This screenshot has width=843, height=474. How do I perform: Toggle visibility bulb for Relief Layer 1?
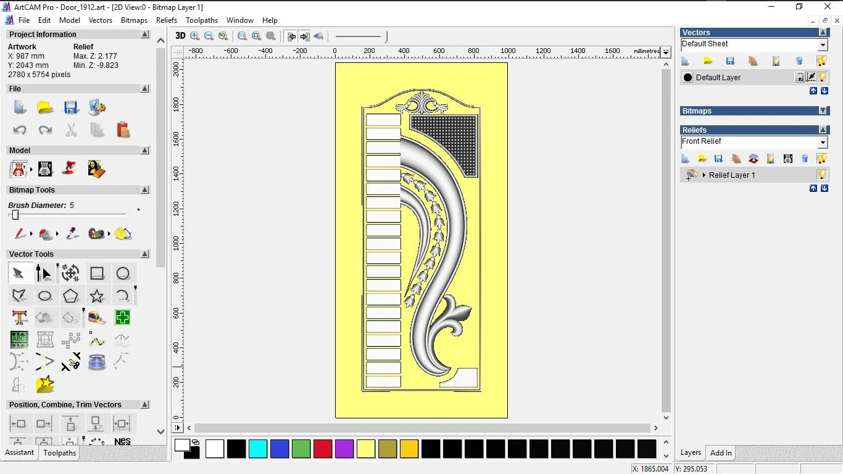[x=821, y=175]
